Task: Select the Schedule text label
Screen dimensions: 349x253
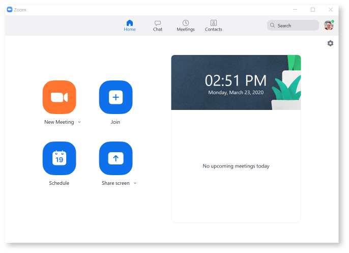Action: 59,183
